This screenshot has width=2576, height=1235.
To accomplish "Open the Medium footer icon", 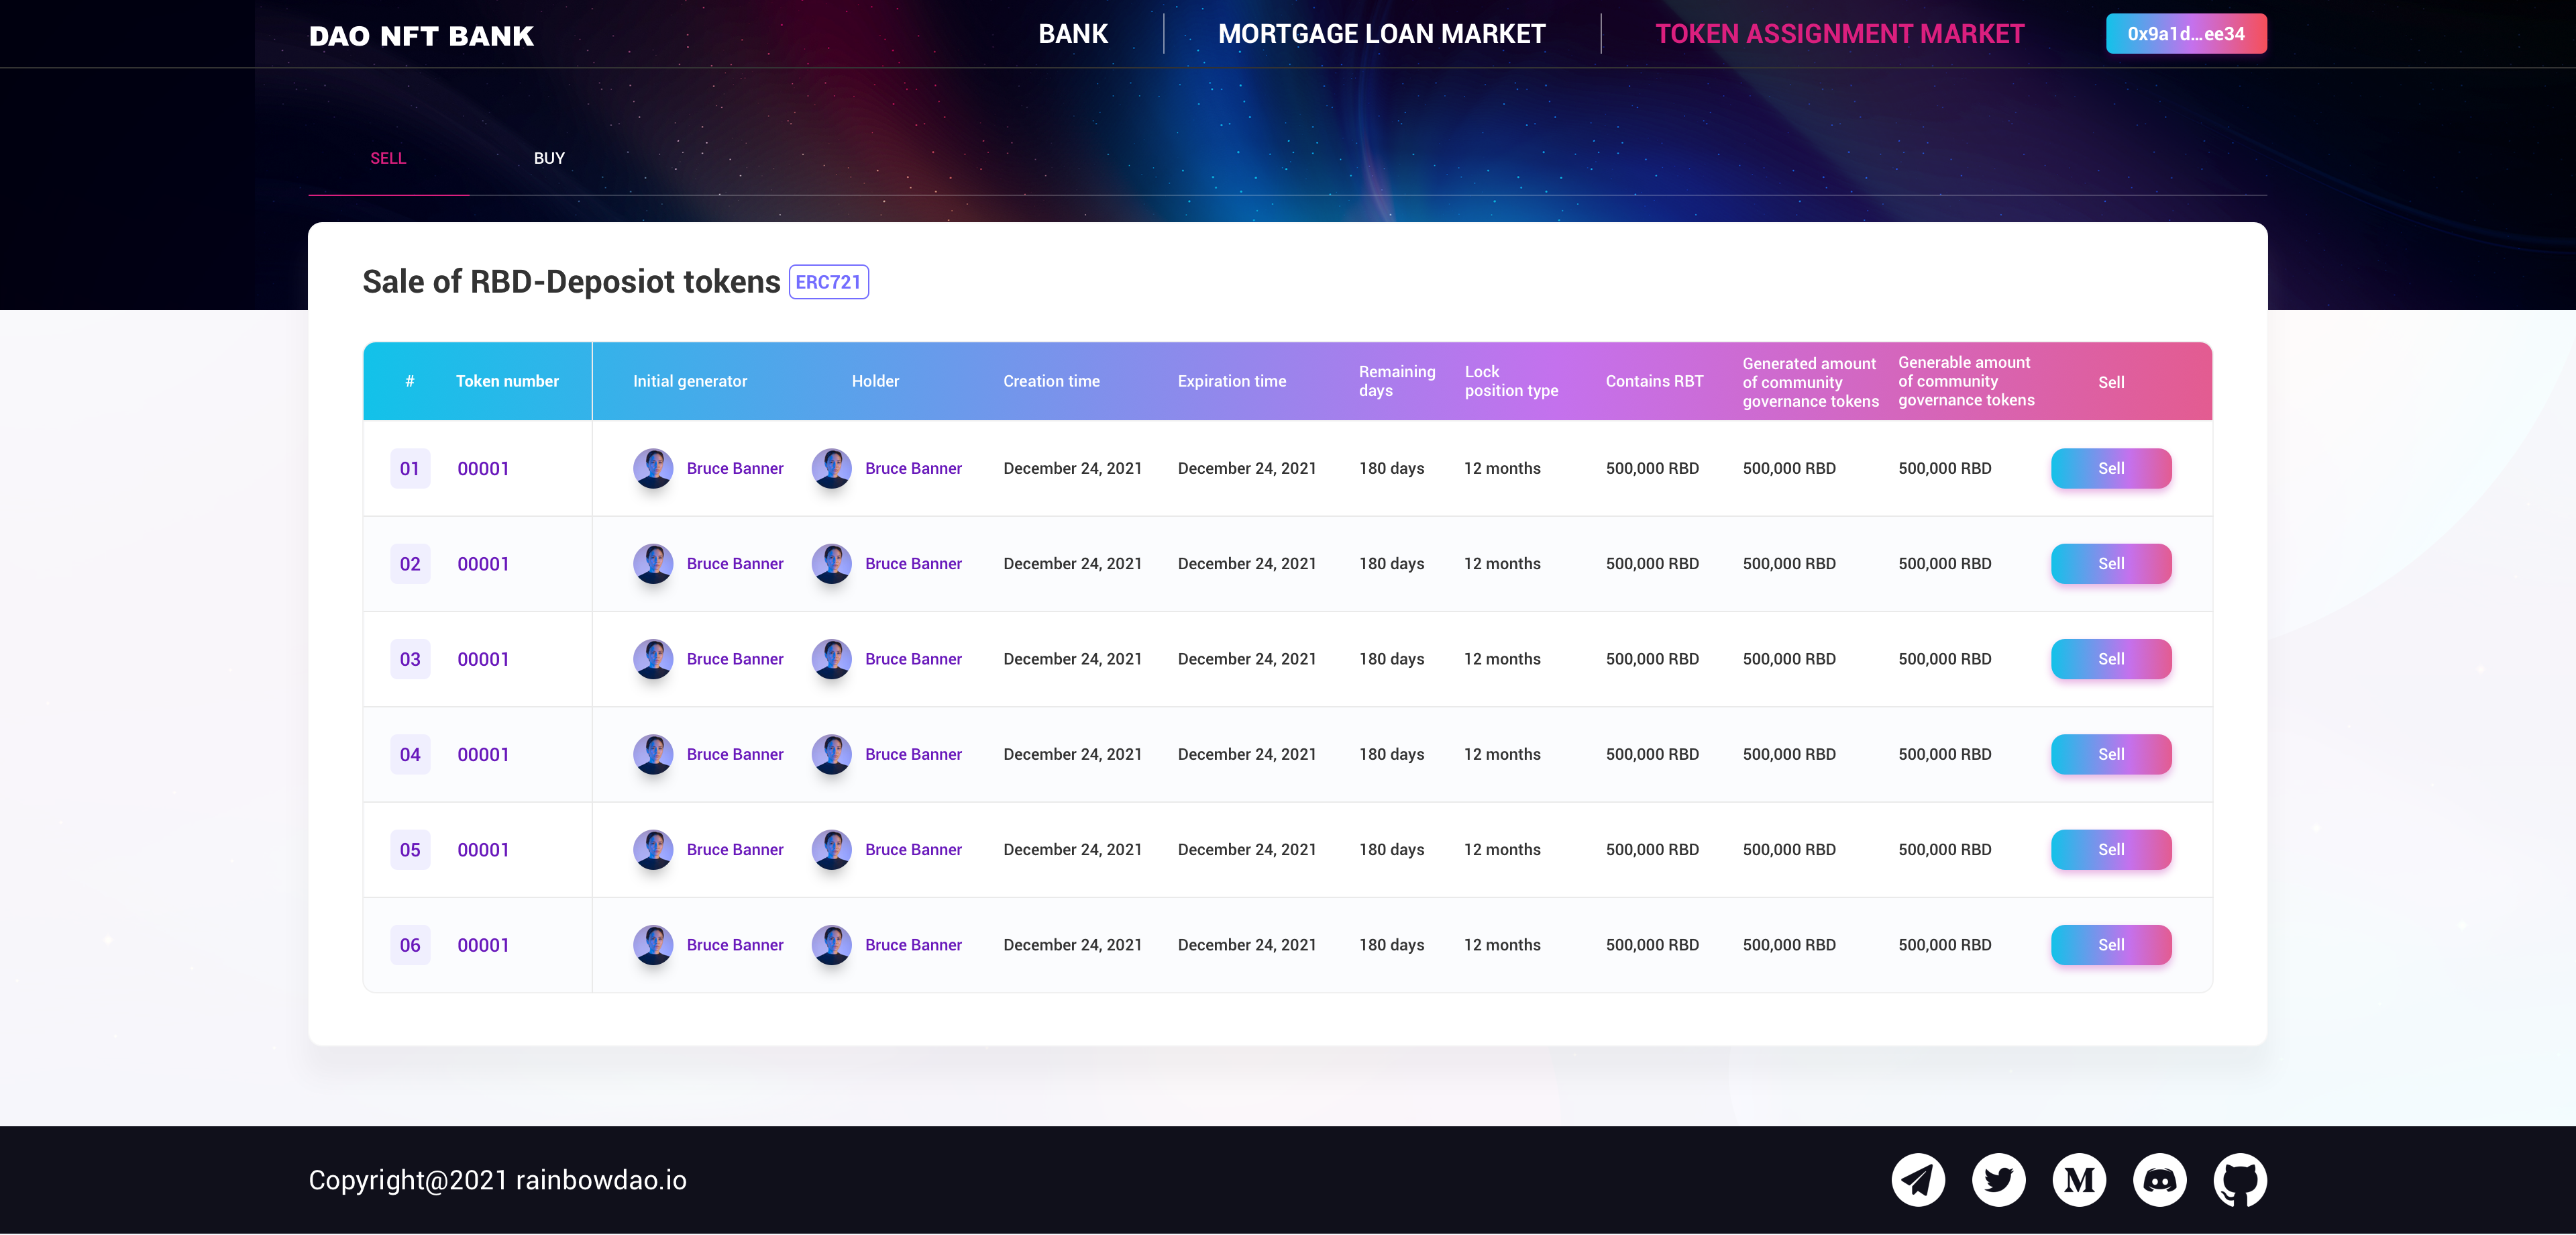I will (2079, 1180).
